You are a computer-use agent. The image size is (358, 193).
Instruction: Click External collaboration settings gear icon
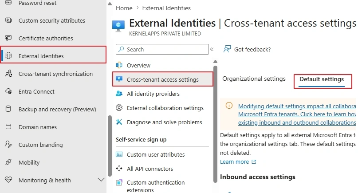pyautogui.click(x=119, y=107)
